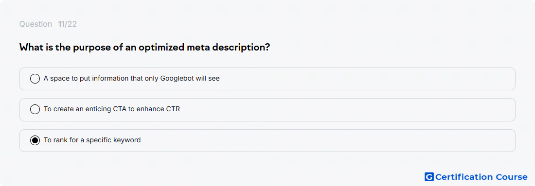Click the 'Question' label at the top
This screenshot has height=186, width=535.
[36, 24]
